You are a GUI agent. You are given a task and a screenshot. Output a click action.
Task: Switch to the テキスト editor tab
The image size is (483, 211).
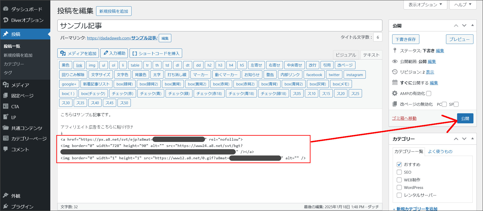pos(371,55)
